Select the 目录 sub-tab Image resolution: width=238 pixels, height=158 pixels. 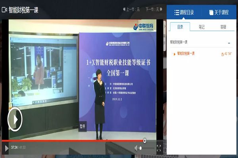click(x=180, y=27)
